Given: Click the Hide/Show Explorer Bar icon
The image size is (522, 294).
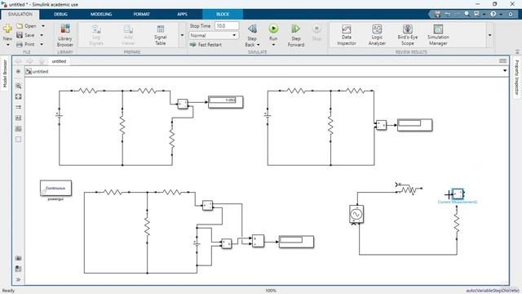Looking at the screenshot, I should click(x=18, y=71).
